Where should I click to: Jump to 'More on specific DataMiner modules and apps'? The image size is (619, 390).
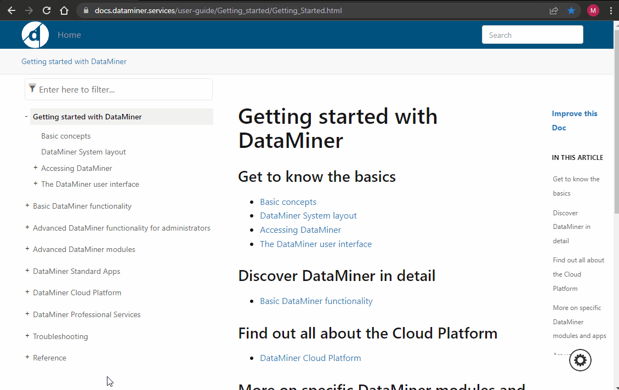[580, 322]
